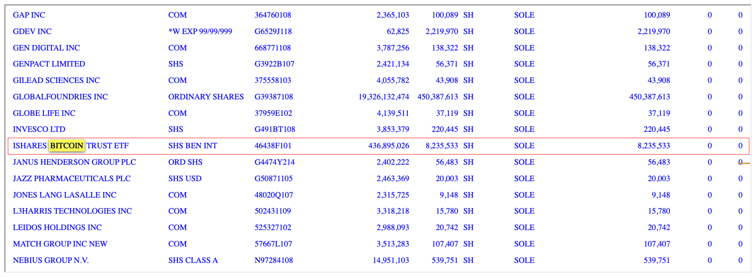
Task: Select GENPACT LIMITED in the issuer column
Action: (49, 64)
